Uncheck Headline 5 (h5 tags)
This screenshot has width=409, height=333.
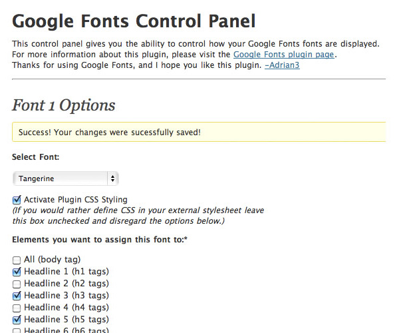pos(17,320)
